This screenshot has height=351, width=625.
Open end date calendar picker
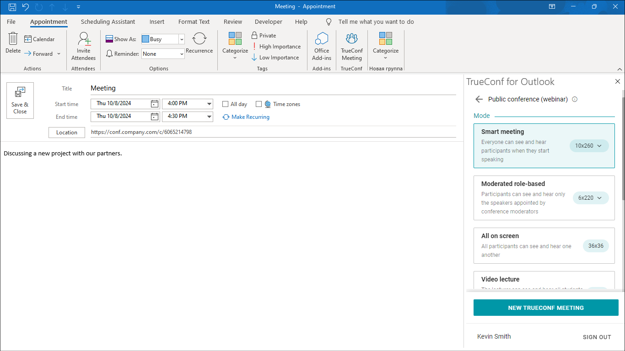155,117
